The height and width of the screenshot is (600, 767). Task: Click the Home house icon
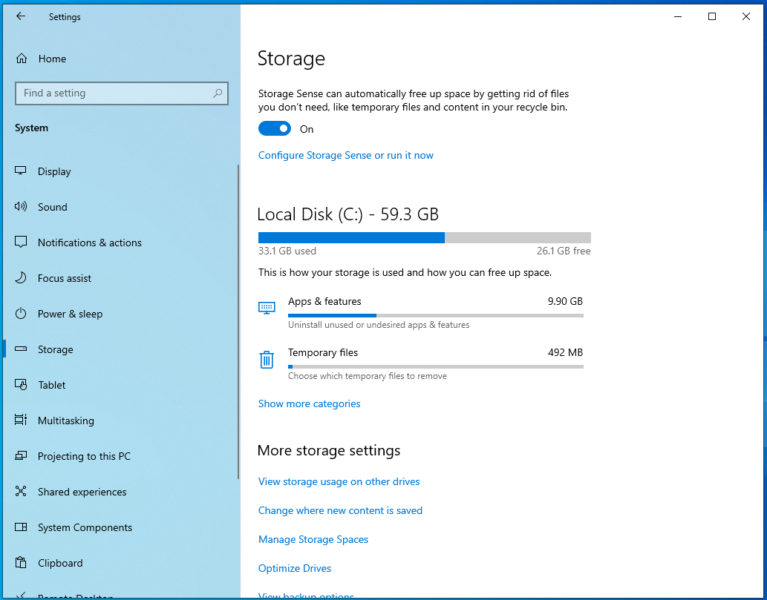21,59
